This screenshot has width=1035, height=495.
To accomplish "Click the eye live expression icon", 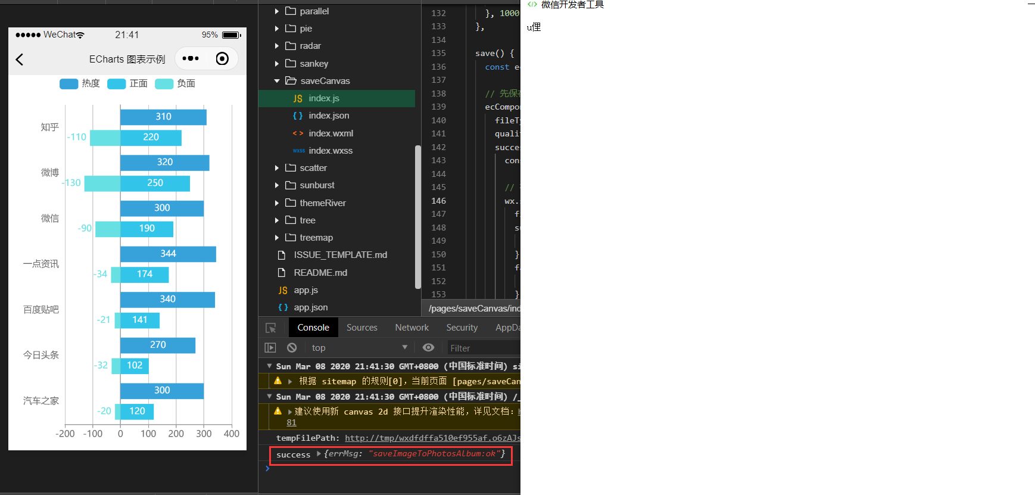I will [428, 347].
